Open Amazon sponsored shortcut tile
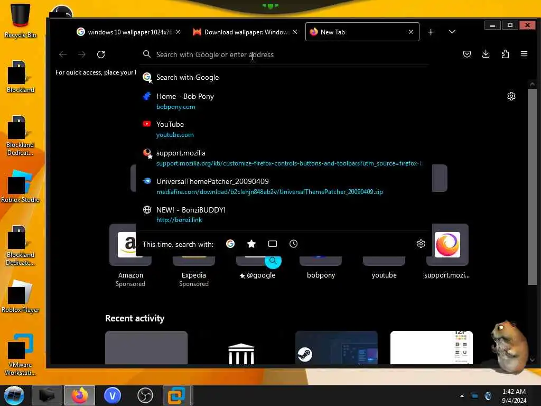The width and height of the screenshot is (541, 406). click(x=130, y=255)
